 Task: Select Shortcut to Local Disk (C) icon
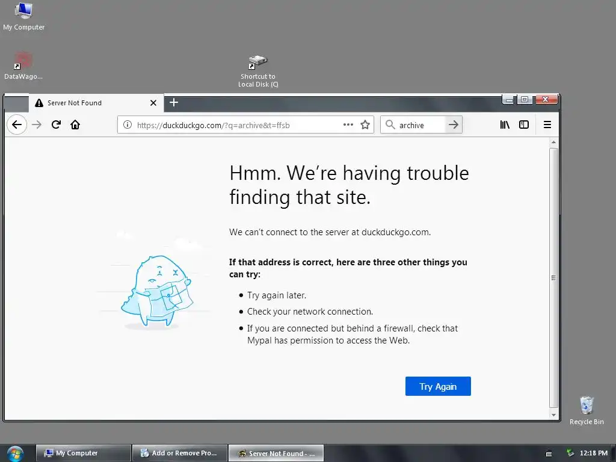tap(258, 72)
